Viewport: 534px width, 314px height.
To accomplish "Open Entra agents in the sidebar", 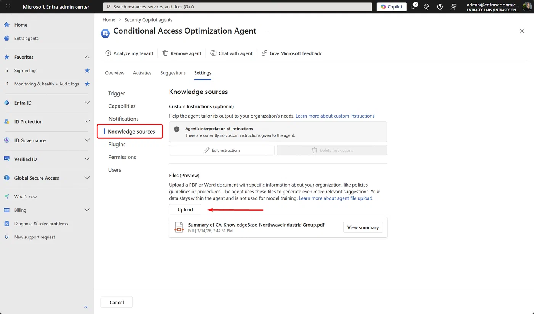I will pos(26,38).
